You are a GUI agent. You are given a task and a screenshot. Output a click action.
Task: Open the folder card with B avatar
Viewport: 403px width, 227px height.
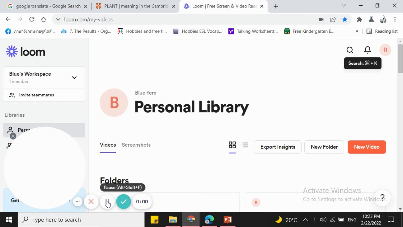pos(315,202)
